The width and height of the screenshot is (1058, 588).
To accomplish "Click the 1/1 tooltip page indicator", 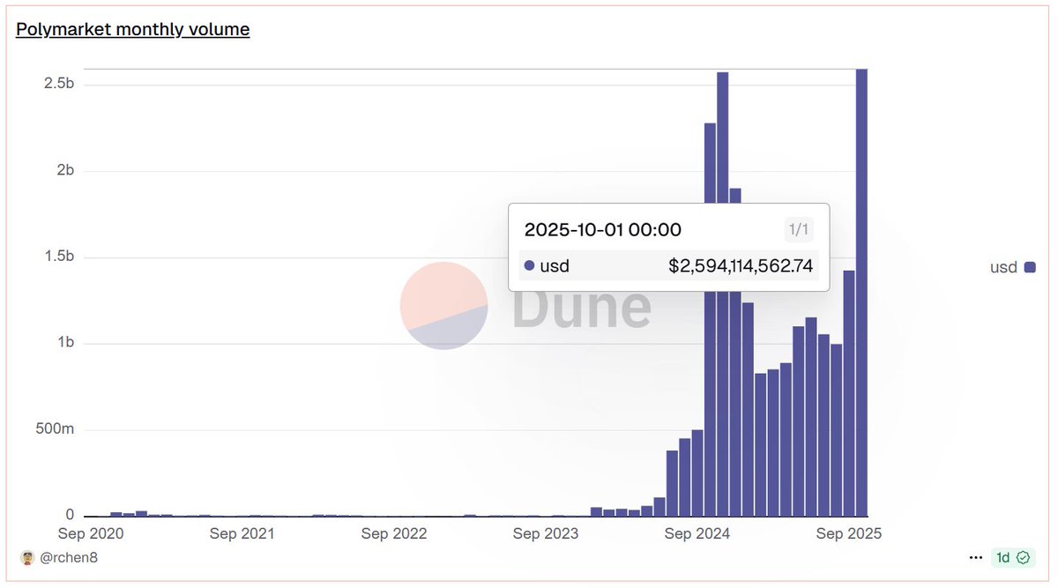I will click(x=798, y=230).
